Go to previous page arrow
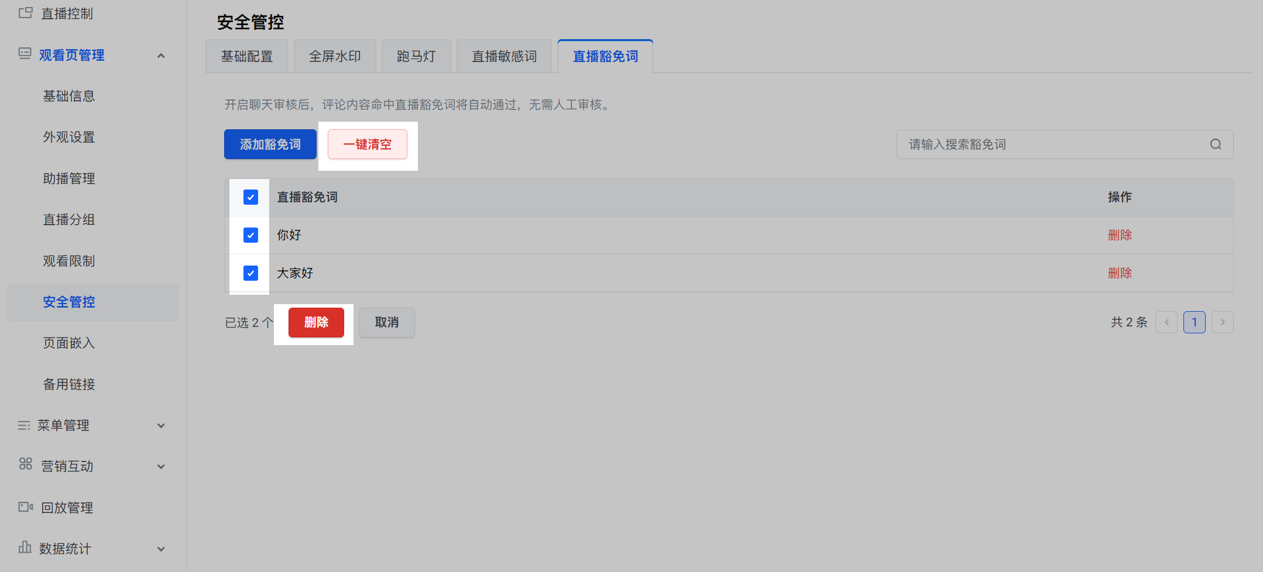Screen dimensions: 1263x572 point(1166,322)
